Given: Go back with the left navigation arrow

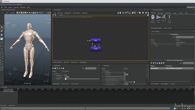Looking at the screenshot, I should (53, 15).
